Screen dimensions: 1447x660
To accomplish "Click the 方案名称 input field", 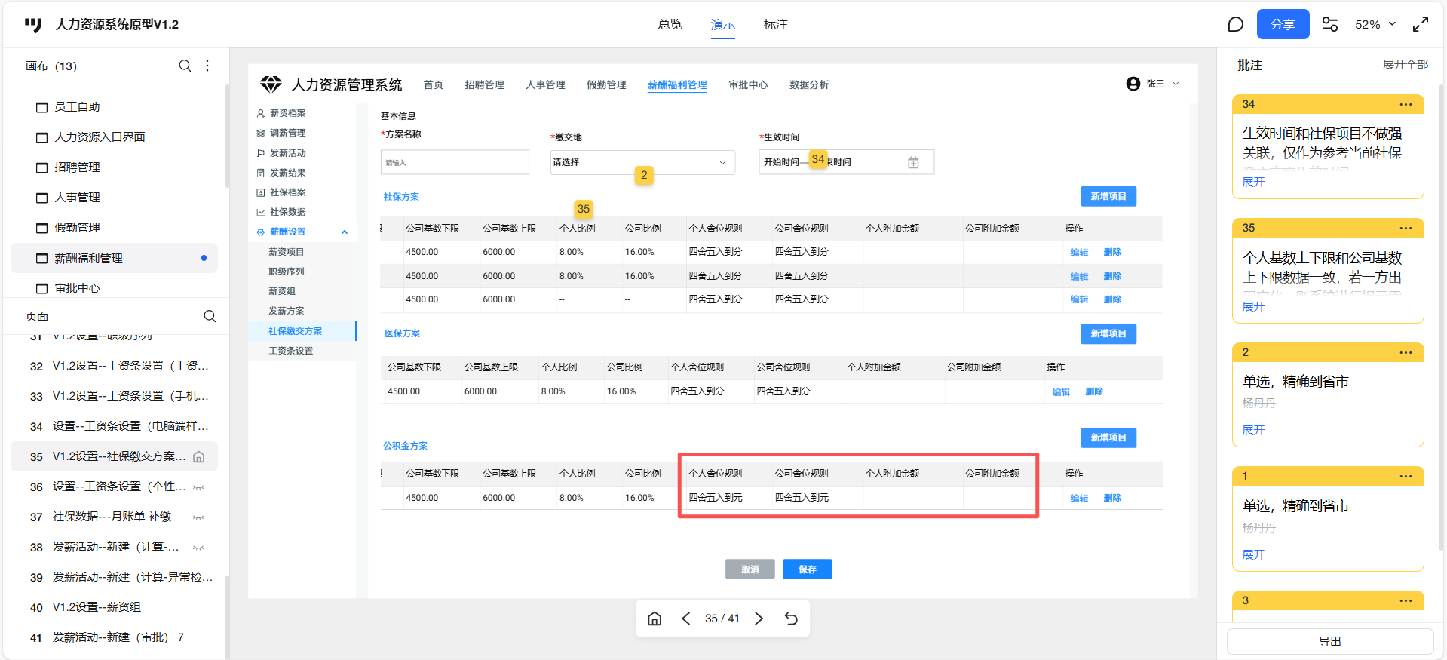I will coord(455,162).
